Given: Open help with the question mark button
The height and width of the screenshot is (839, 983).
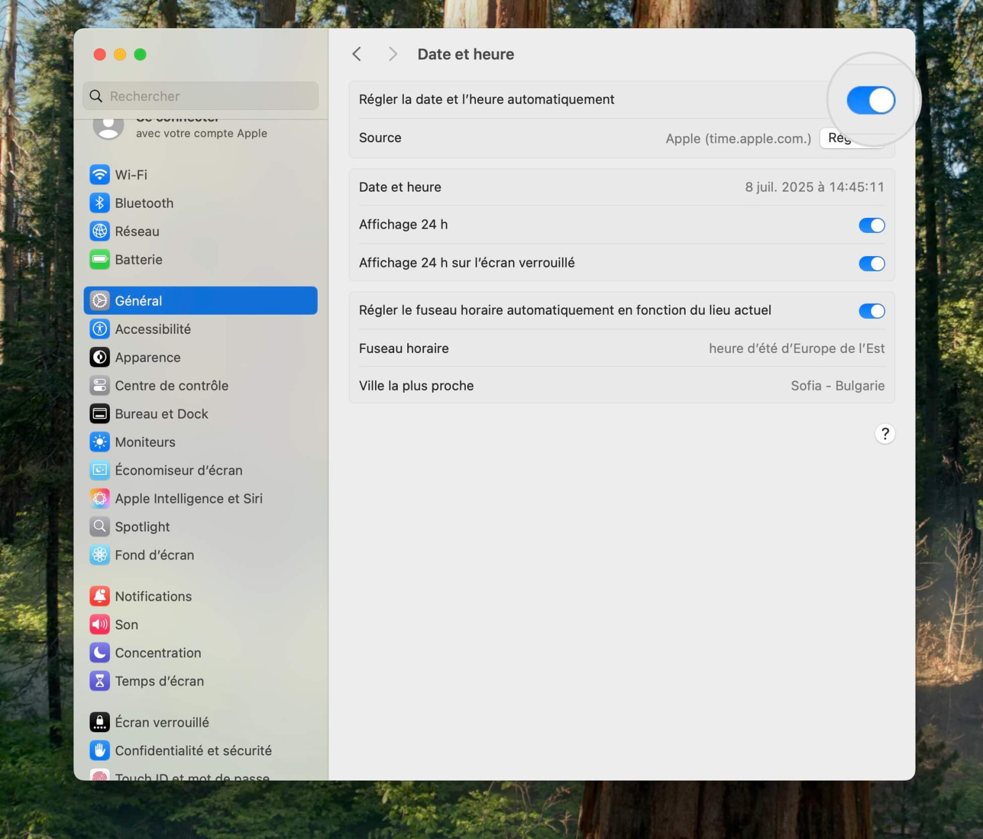Looking at the screenshot, I should 884,434.
